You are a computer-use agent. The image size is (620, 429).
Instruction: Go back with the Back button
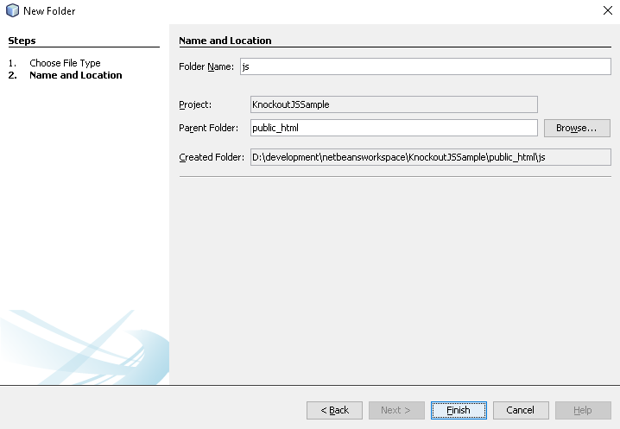click(334, 410)
